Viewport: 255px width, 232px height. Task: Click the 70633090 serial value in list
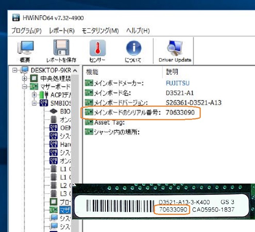click(x=180, y=113)
